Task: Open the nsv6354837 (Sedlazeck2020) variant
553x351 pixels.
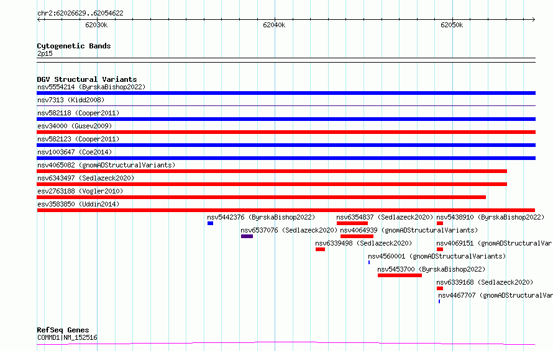Action: pos(385,217)
